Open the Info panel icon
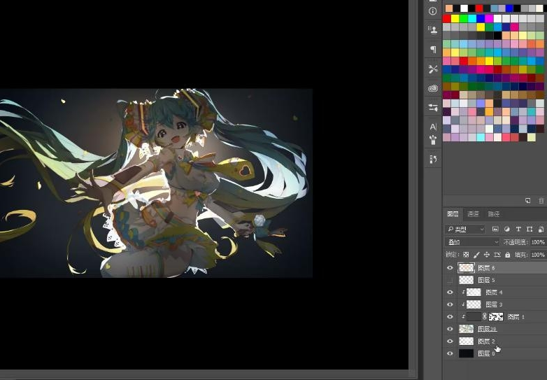Screen dimensions: 547x380 click(433, 11)
